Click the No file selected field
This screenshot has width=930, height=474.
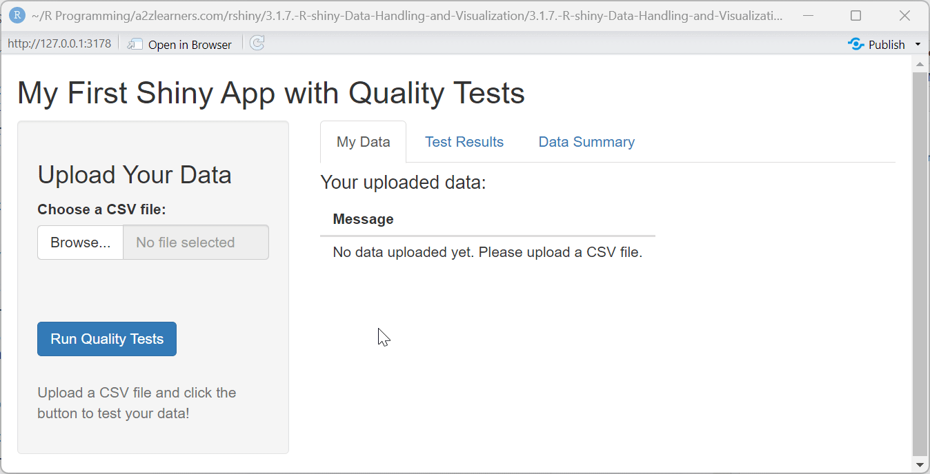195,242
